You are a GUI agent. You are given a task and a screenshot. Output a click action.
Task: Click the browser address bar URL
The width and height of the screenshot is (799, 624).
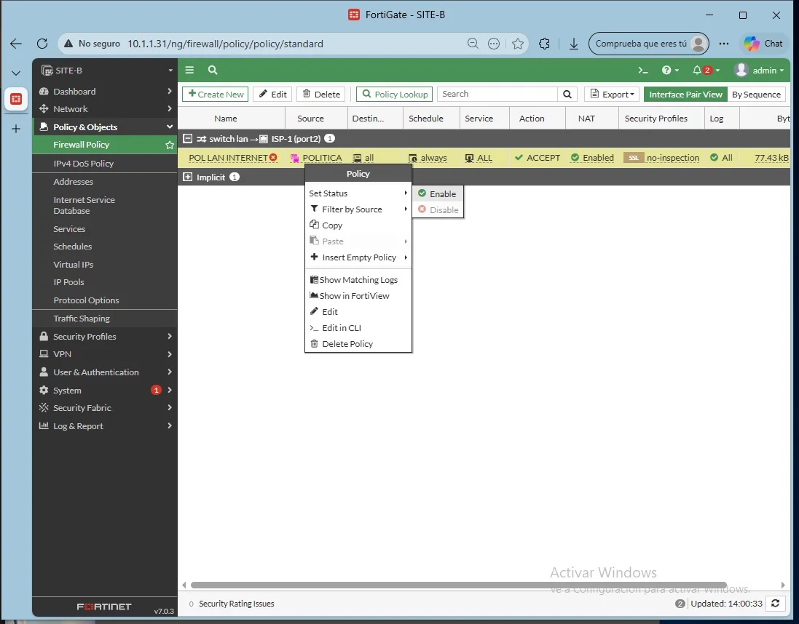[225, 44]
